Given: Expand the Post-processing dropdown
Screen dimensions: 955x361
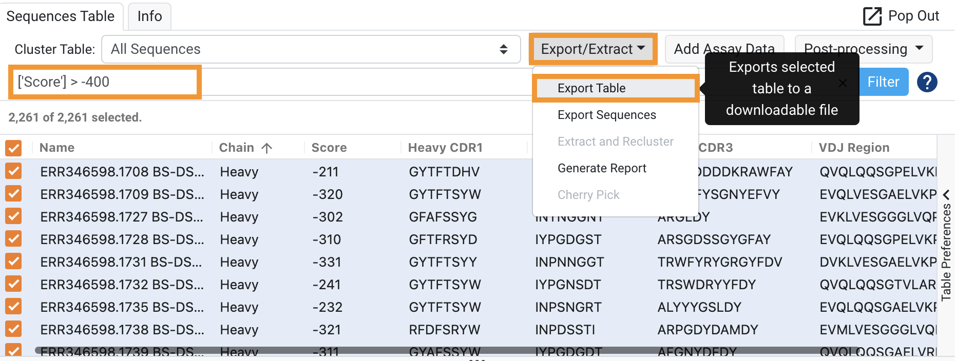Looking at the screenshot, I should (863, 49).
